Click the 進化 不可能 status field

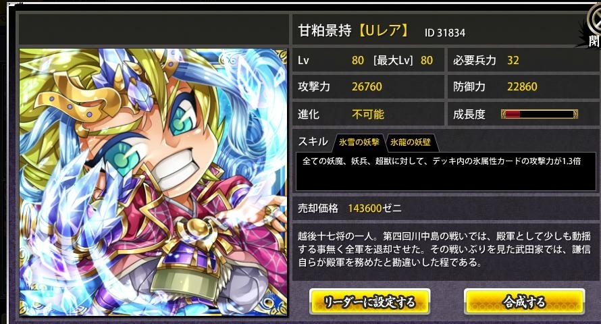coord(368,114)
